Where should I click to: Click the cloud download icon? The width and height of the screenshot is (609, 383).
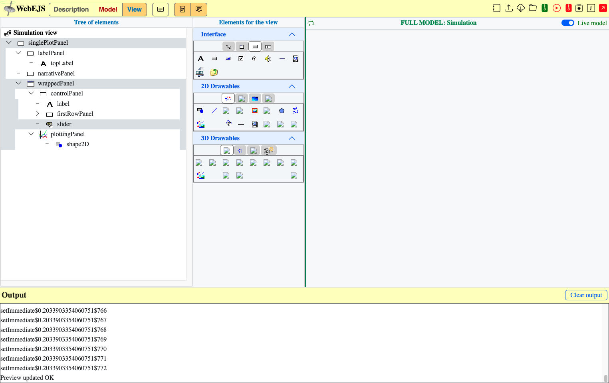521,8
